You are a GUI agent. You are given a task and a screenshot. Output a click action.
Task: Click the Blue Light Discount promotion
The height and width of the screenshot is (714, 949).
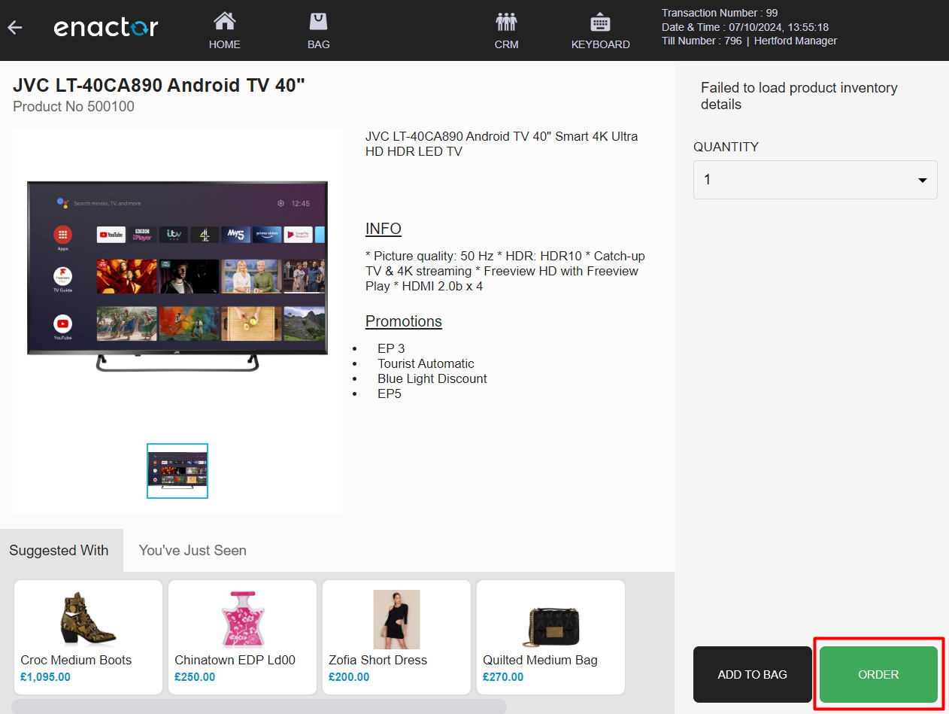[432, 378]
